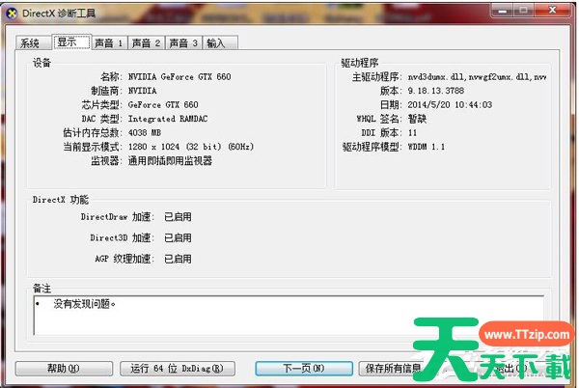Screen dimensions: 579x388
Task: Go to the next page with 下一页(N)
Action: click(x=304, y=368)
